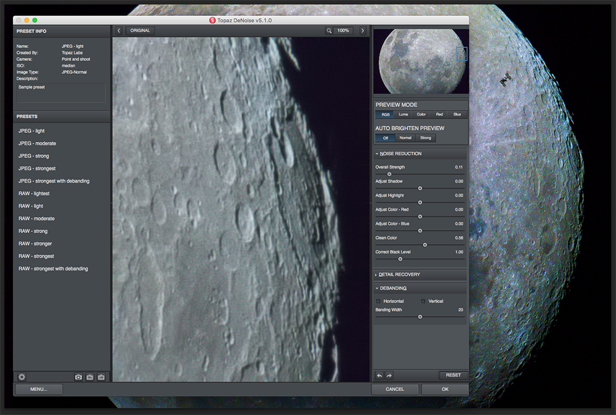The image size is (616, 415).
Task: Enable Vertical debanding checkbox
Action: [423, 301]
